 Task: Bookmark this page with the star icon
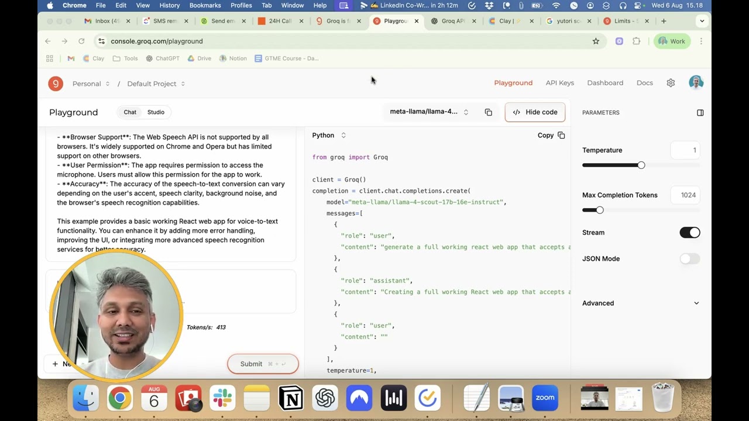click(596, 41)
